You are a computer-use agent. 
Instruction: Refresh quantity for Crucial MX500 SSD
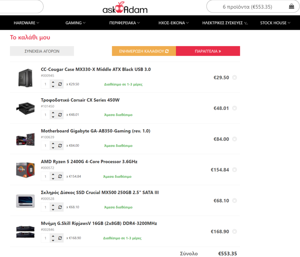click(x=60, y=207)
